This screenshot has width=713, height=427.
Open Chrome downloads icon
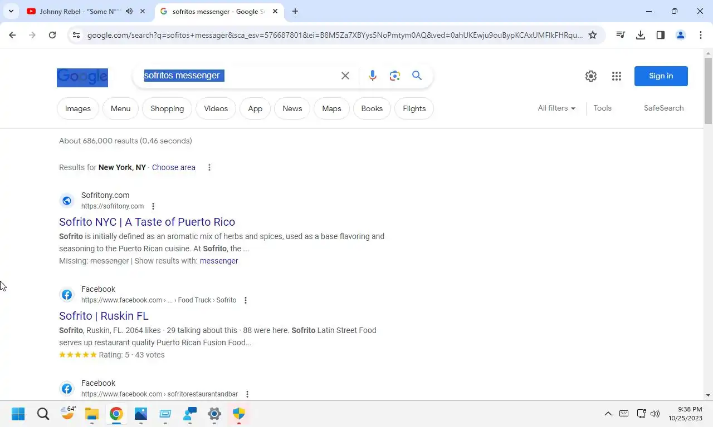point(641,35)
